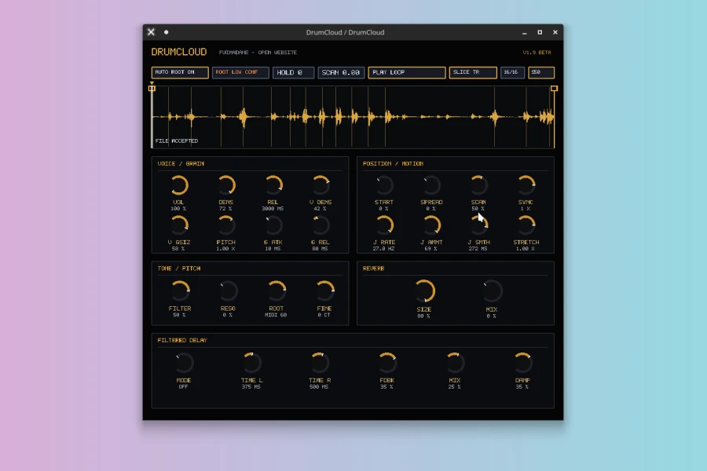Click the J AMNT knob
Viewport: 707px width, 471px height.
pos(431,225)
